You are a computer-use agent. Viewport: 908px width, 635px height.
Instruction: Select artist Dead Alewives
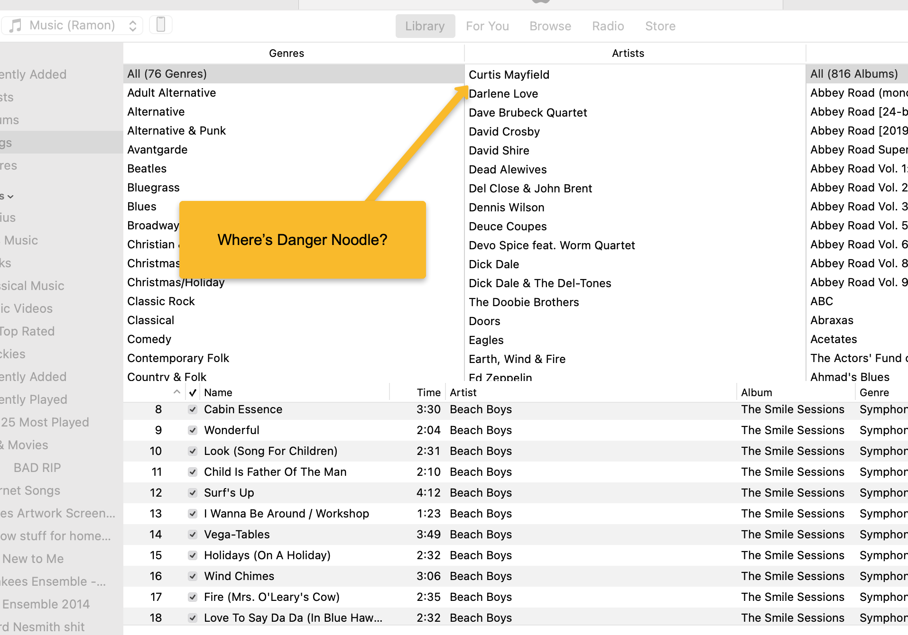pos(635,170)
